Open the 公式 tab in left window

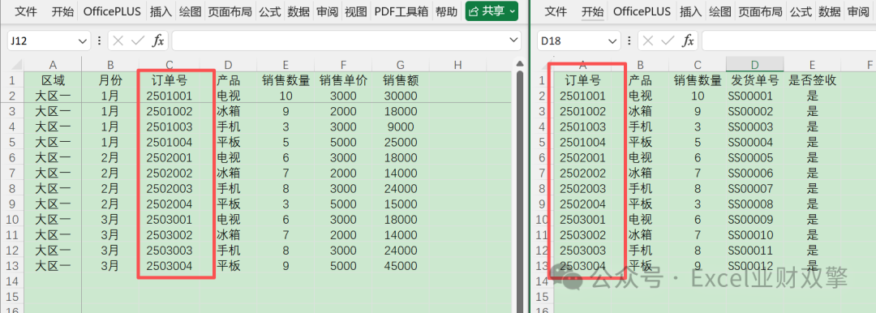(270, 11)
